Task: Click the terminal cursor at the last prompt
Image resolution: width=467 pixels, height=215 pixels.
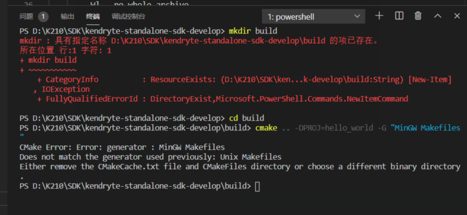Action: pos(257,186)
